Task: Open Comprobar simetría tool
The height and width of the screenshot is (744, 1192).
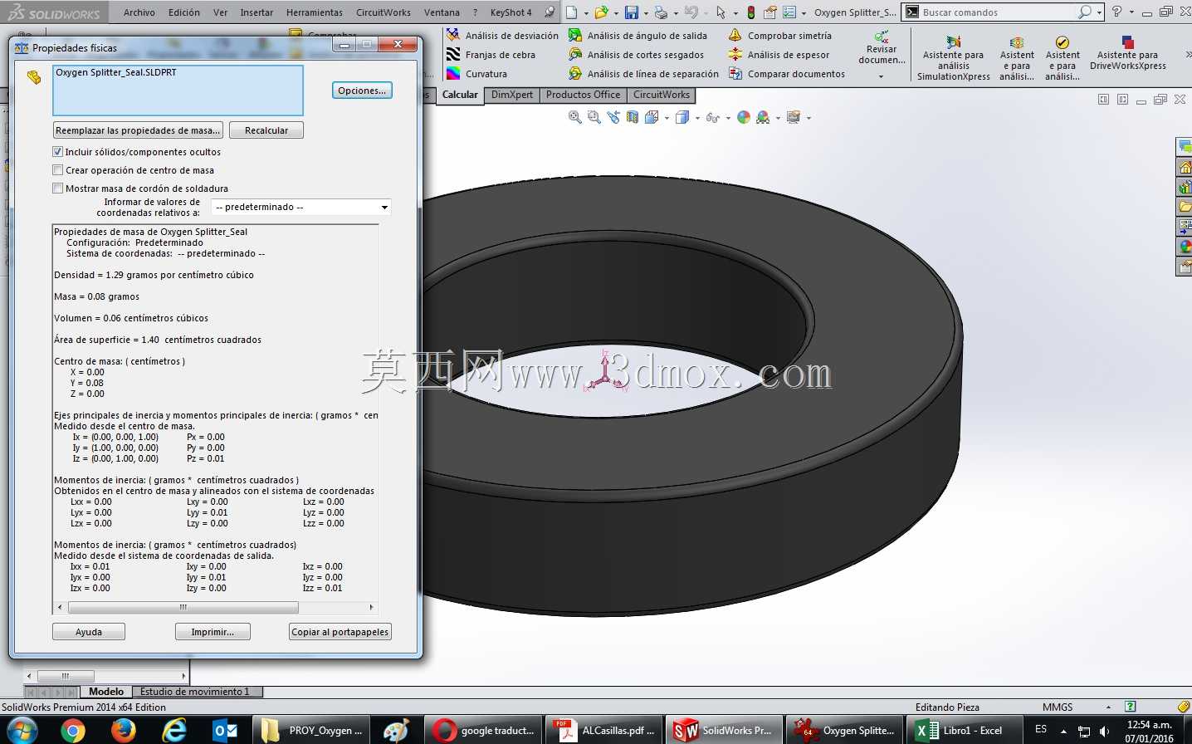Action: 779,36
